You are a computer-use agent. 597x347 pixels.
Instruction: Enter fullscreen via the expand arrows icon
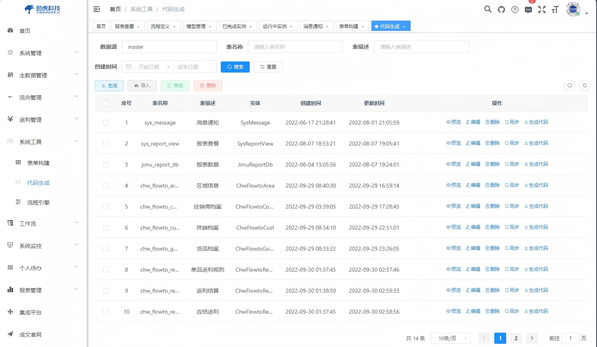pyautogui.click(x=542, y=9)
